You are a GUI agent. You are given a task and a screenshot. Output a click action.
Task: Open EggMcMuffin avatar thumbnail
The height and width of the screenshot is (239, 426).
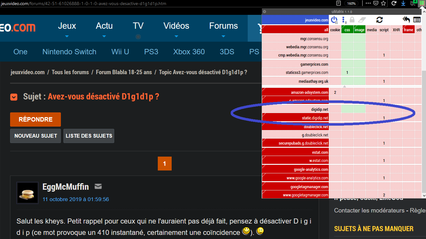(x=27, y=193)
